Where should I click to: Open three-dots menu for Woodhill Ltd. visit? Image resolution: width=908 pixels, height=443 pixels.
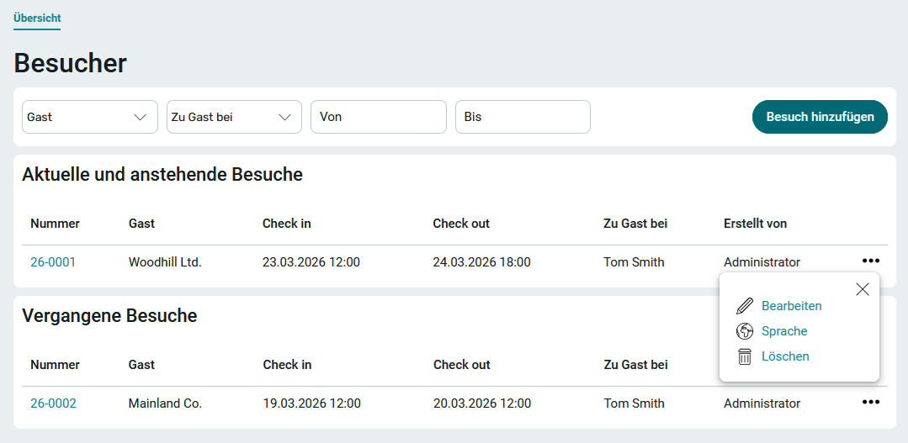click(870, 261)
